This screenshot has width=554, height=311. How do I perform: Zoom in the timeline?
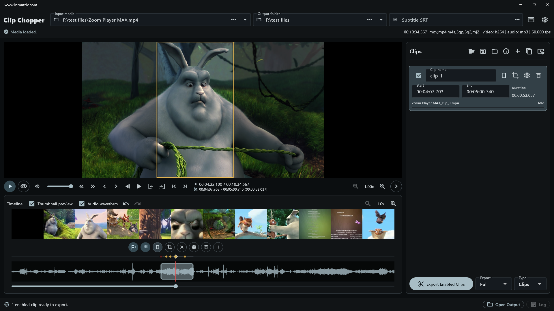pos(393,204)
